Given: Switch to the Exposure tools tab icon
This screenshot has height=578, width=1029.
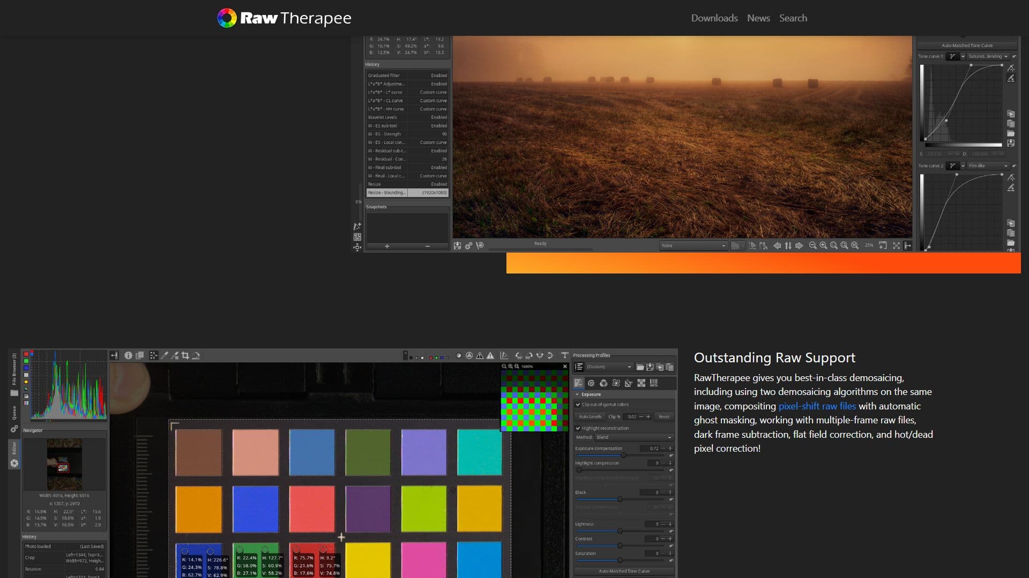Looking at the screenshot, I should click(x=578, y=383).
